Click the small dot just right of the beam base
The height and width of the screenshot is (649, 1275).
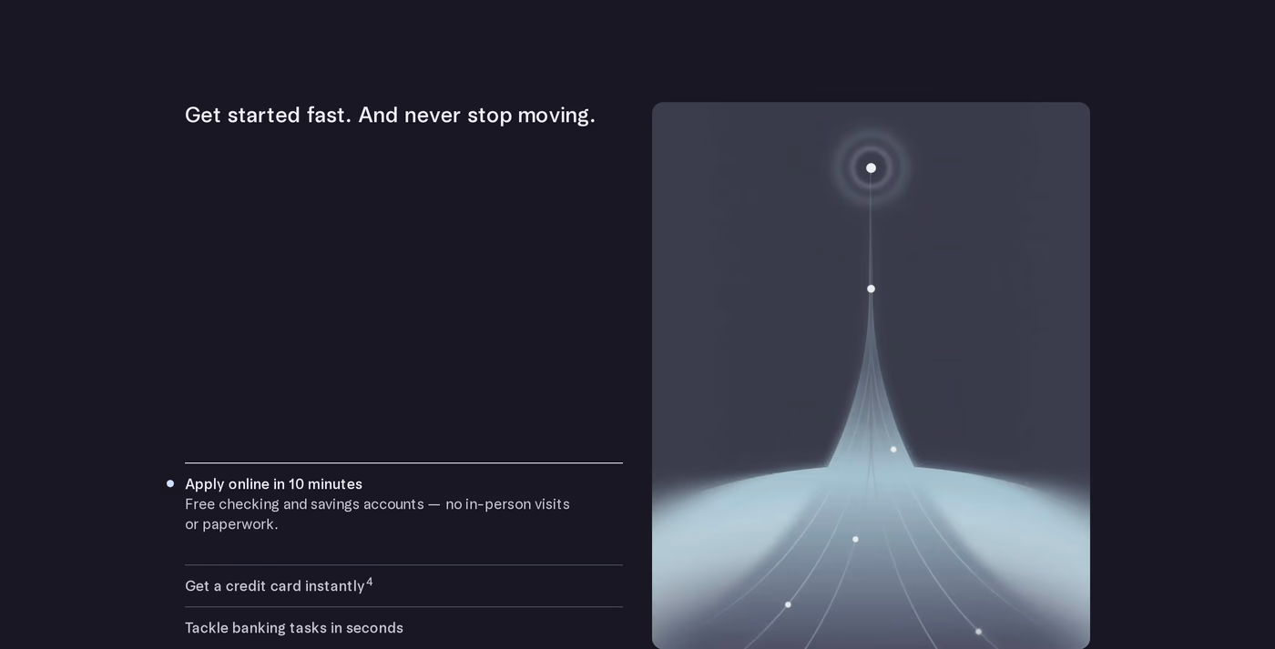(x=893, y=449)
